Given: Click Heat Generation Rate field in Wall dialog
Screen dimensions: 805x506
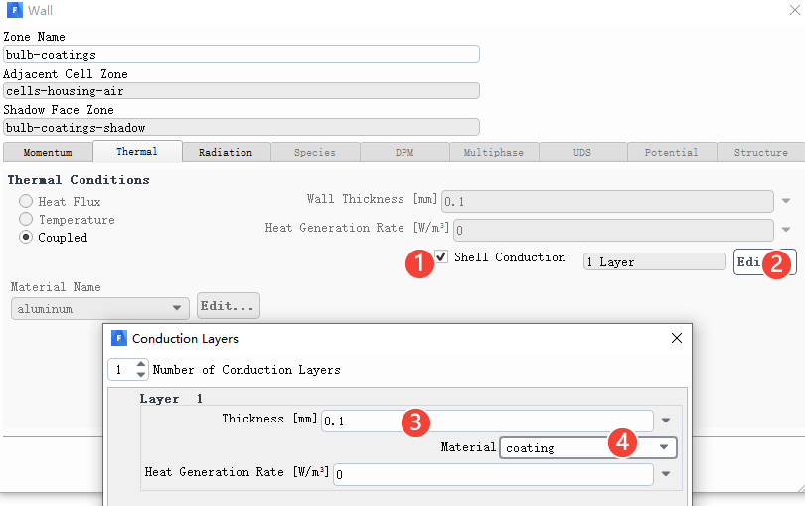Looking at the screenshot, I should pyautogui.click(x=613, y=231).
